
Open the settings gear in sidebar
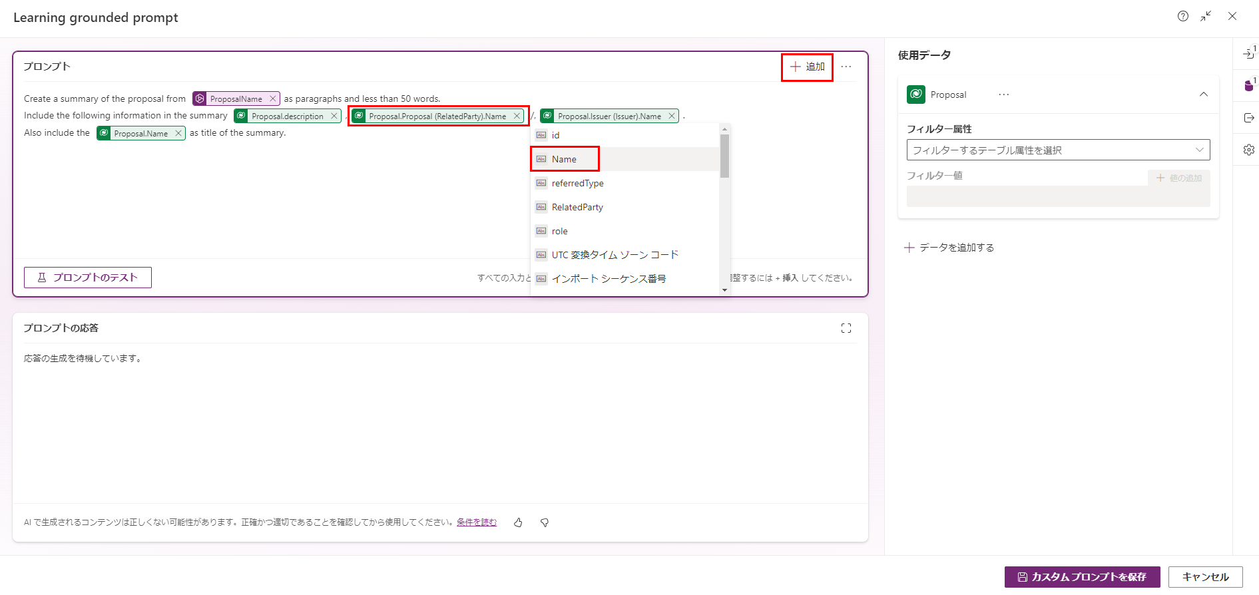1248,150
